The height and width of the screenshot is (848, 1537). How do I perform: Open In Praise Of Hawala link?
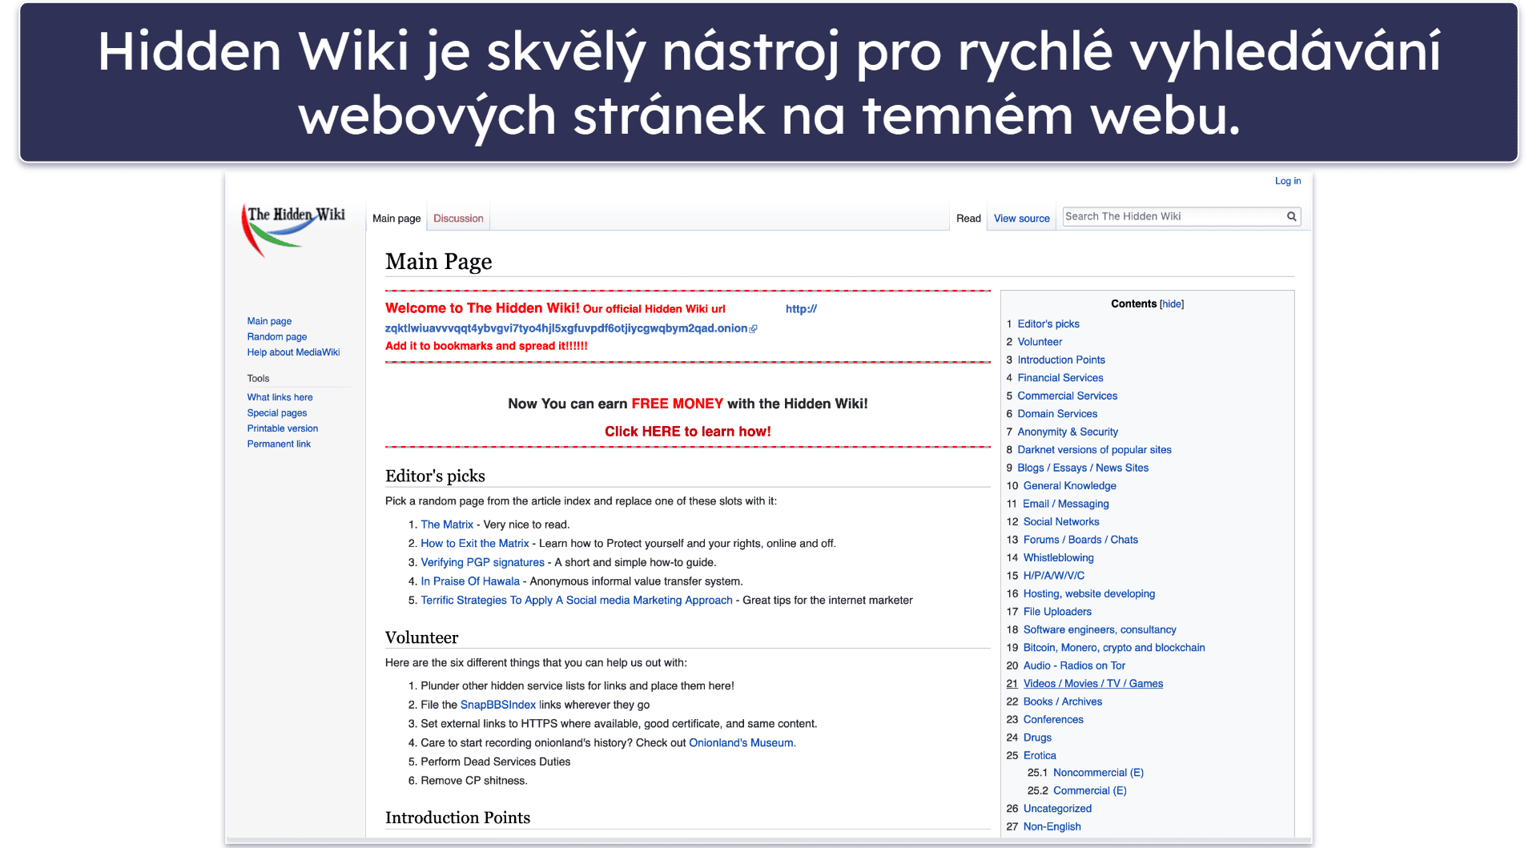pos(470,581)
